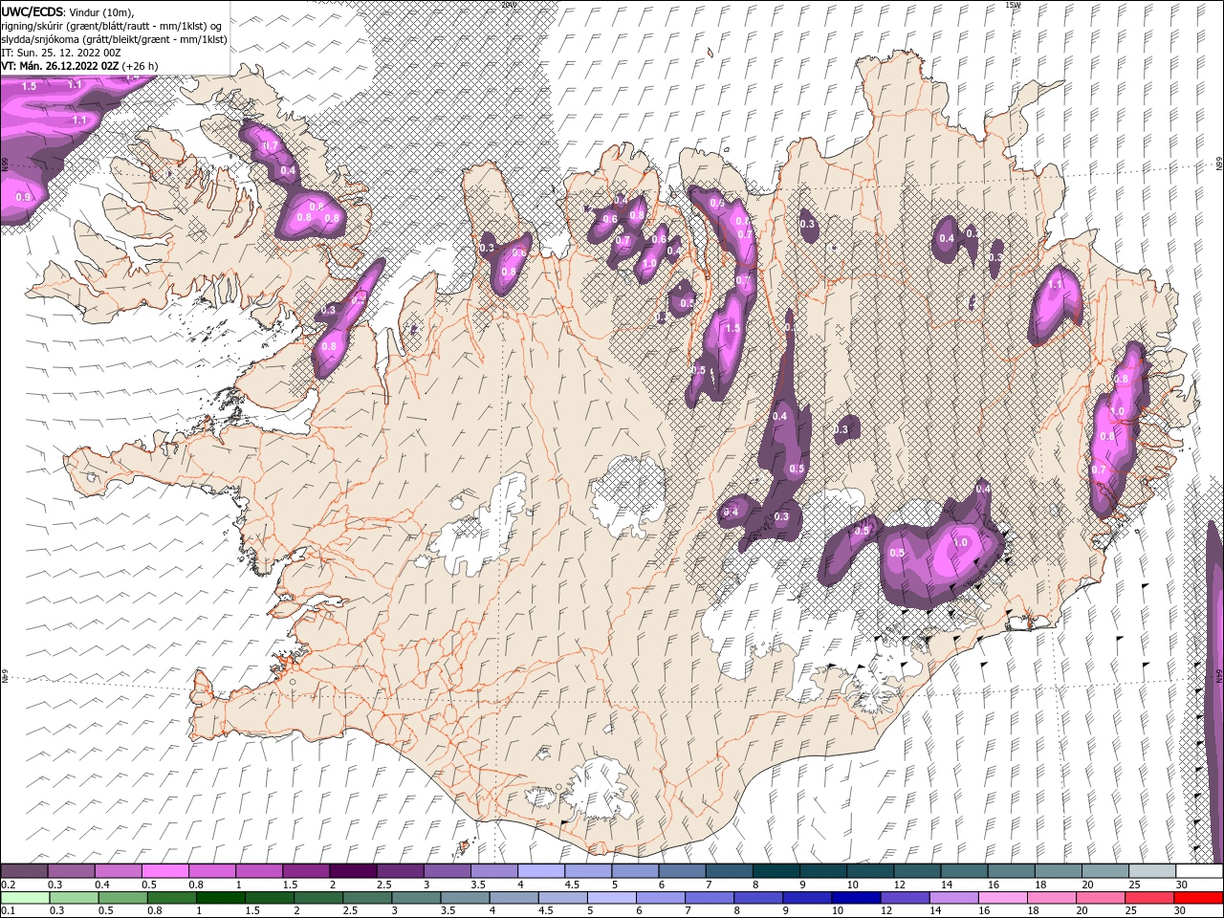Select the grey-blue rain swatch at 3.5

tap(466, 898)
